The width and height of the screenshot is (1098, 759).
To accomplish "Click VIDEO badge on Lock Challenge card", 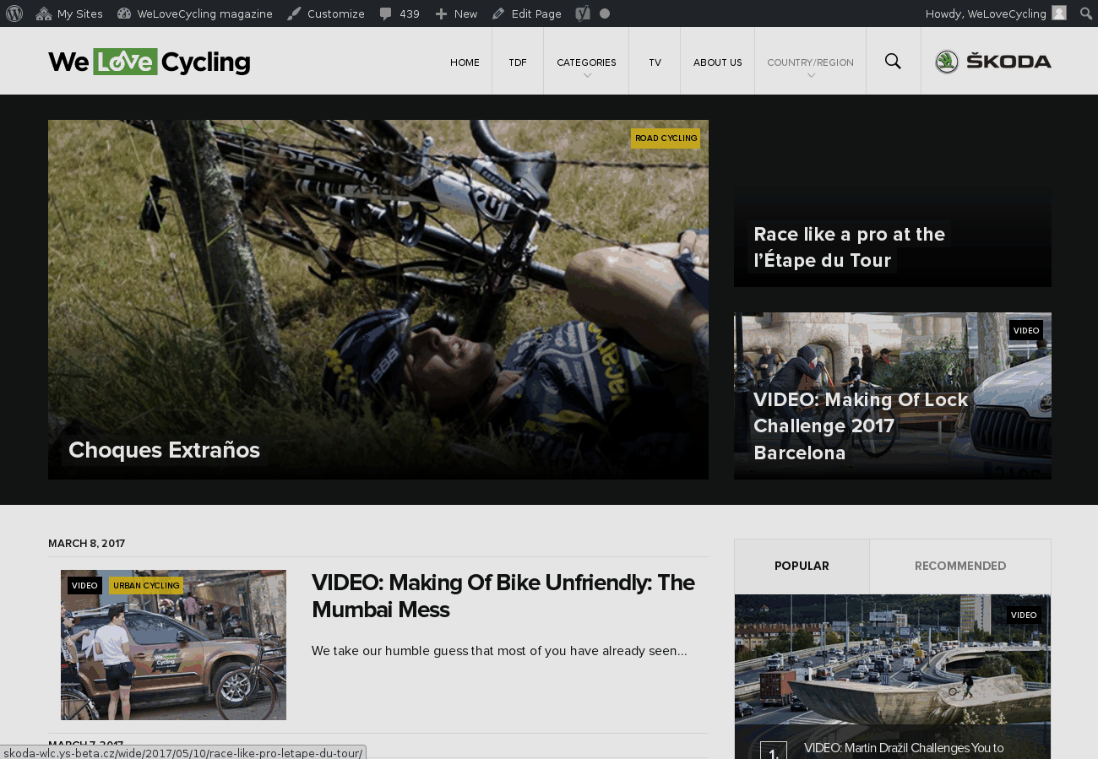I will [x=1026, y=330].
